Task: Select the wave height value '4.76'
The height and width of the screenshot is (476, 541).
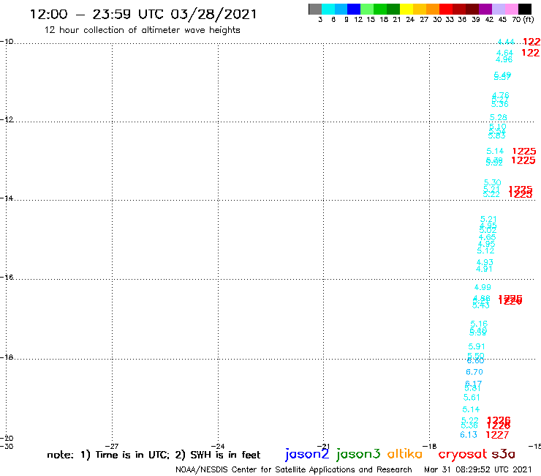Action: click(x=501, y=95)
